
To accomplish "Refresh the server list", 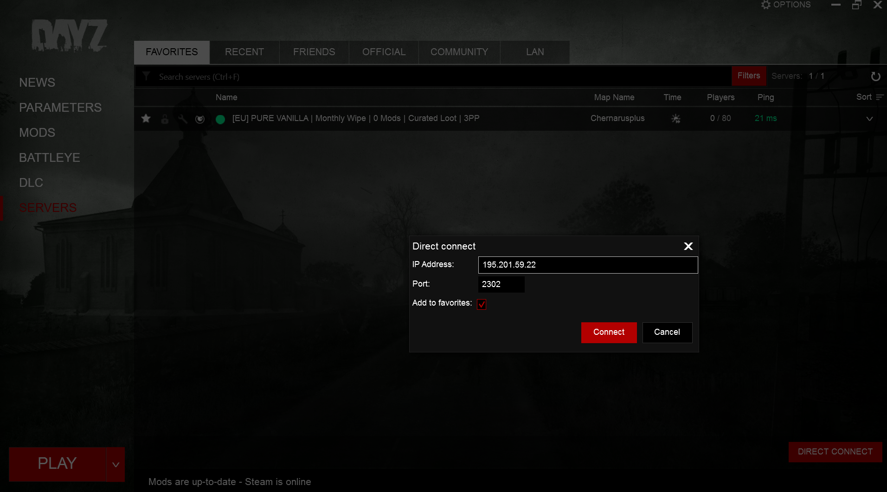I will (875, 77).
